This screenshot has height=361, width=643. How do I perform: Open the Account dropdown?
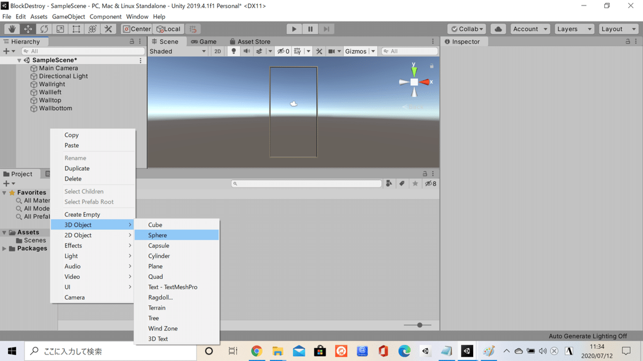(x=530, y=29)
